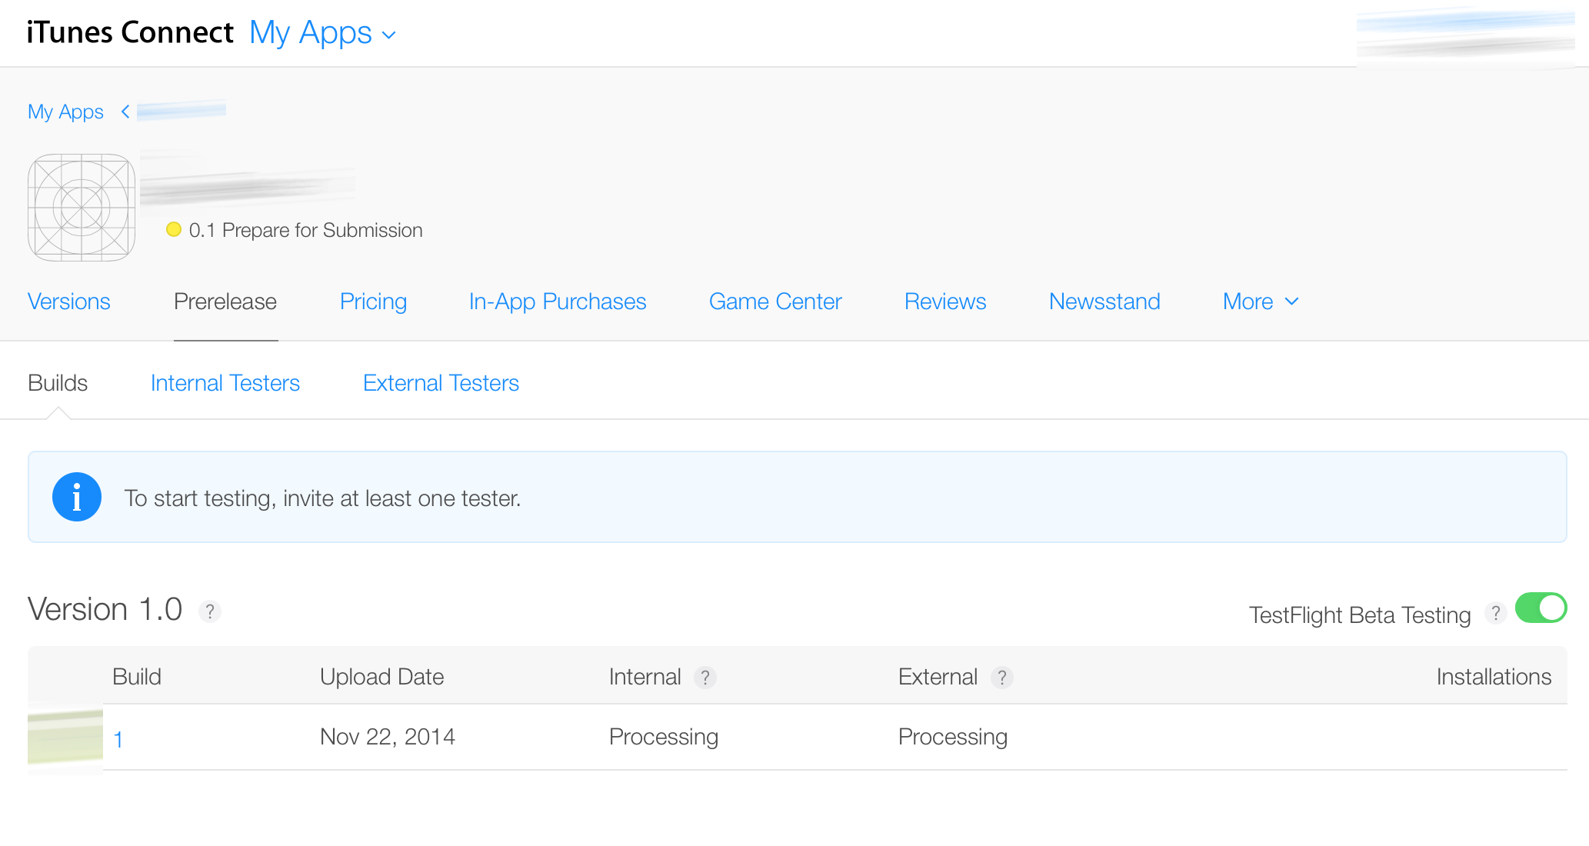Click the blurred app name breadcrumb link
Image resolution: width=1589 pixels, height=846 pixels.
point(182,112)
